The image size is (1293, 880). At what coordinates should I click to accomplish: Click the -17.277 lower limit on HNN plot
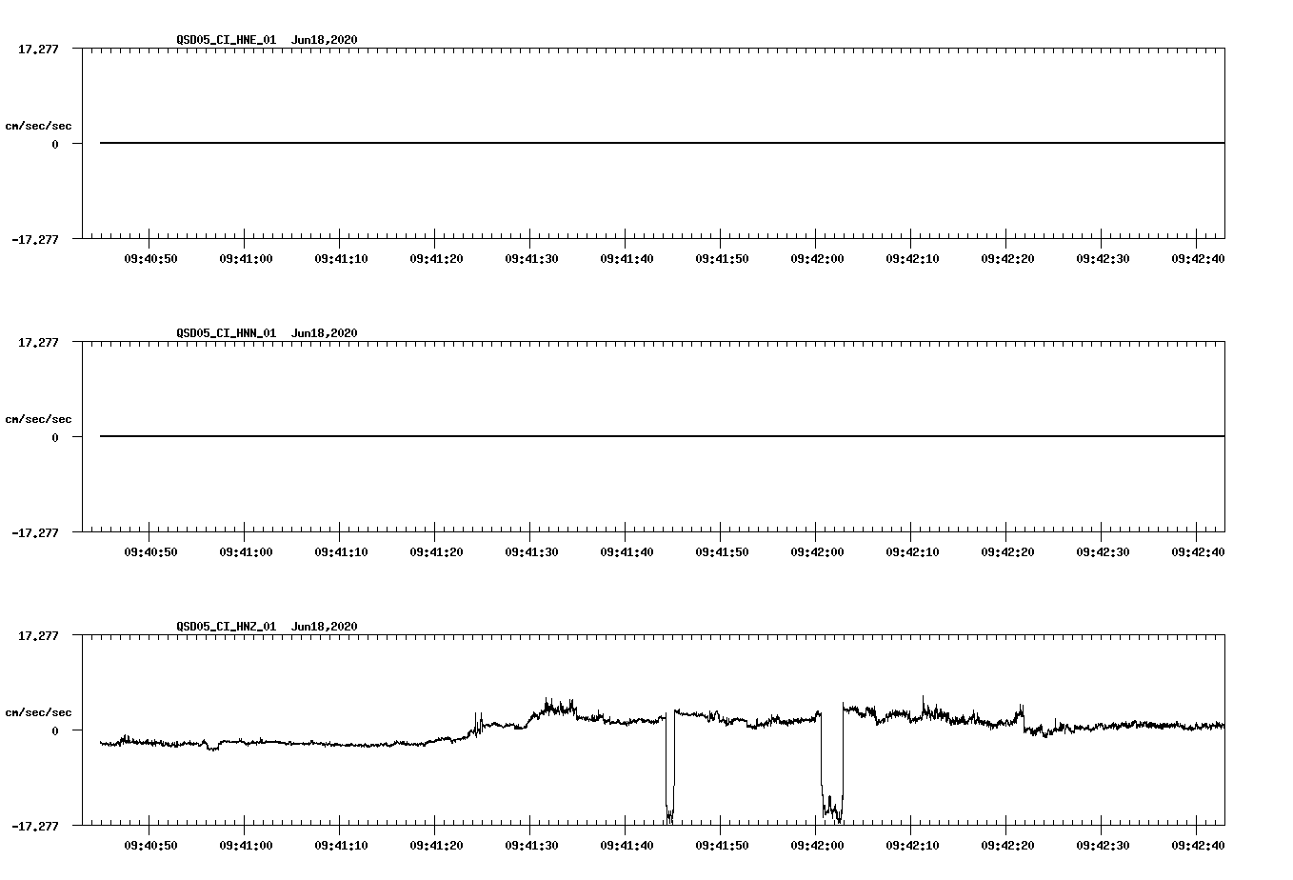pos(35,533)
